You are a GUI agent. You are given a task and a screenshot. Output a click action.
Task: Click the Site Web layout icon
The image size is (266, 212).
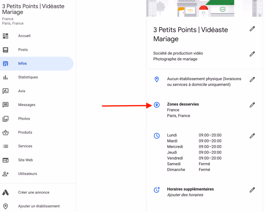[5, 160]
